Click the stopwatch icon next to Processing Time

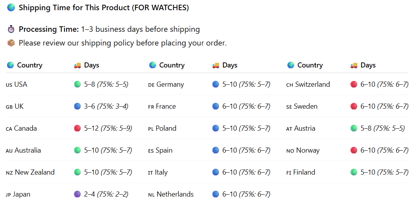point(11,29)
